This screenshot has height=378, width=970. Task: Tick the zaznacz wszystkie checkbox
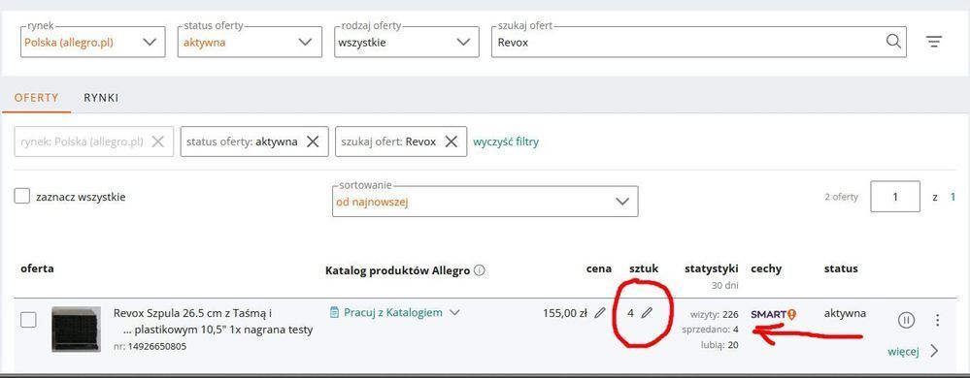pos(22,197)
